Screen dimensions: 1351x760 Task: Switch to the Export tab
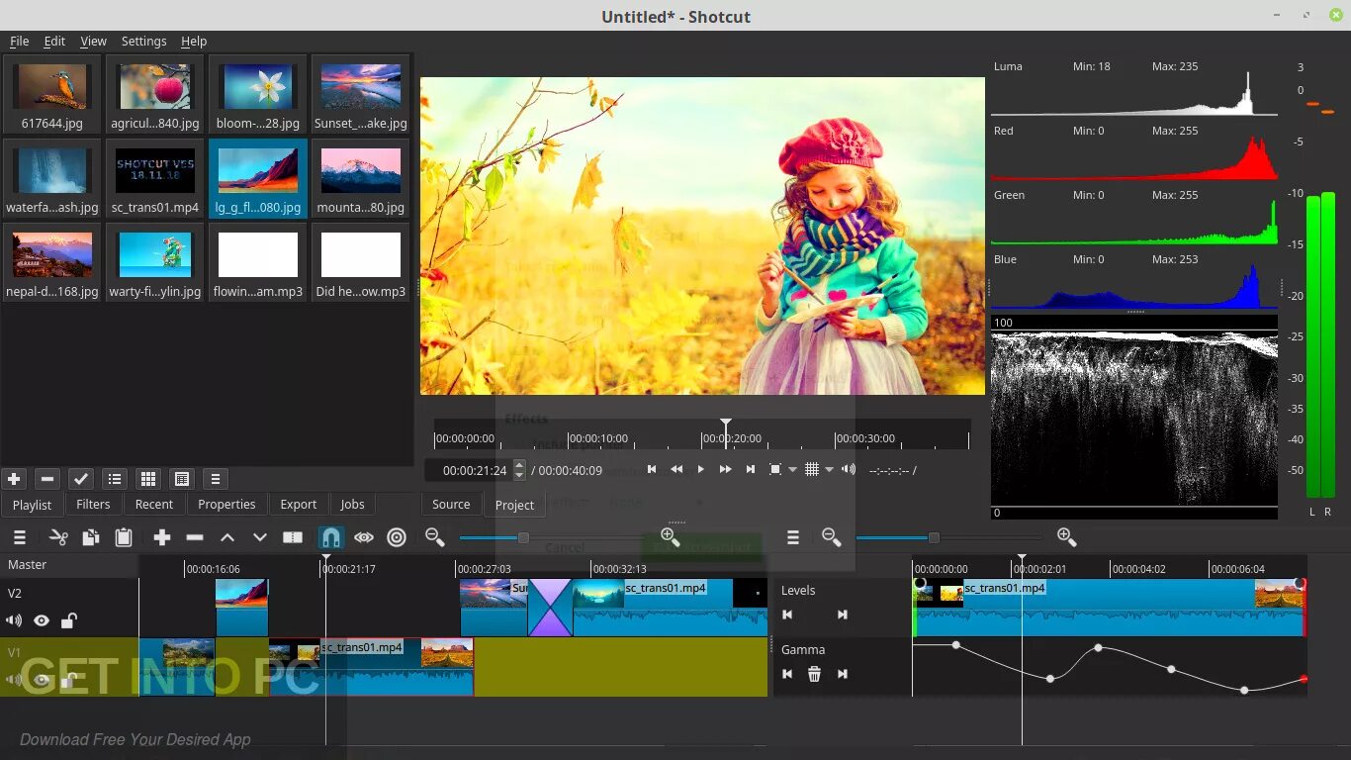pyautogui.click(x=299, y=504)
